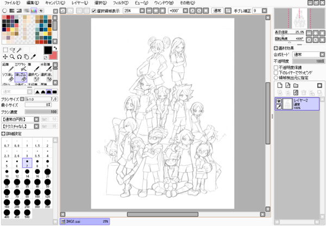The height and width of the screenshot is (226, 326).
Task: Click the 通常 mode button in toolbar
Action: coord(217,11)
